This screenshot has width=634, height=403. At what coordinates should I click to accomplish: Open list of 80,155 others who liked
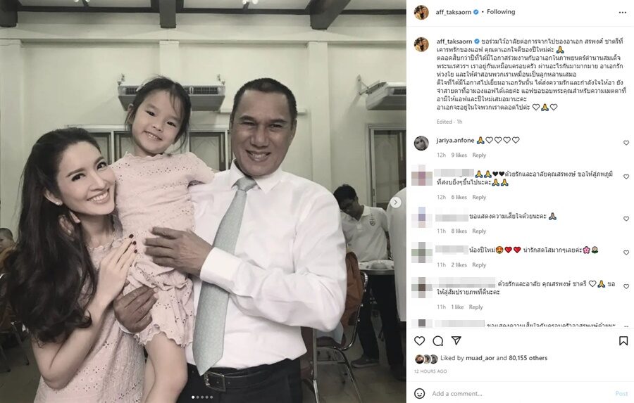(528, 358)
